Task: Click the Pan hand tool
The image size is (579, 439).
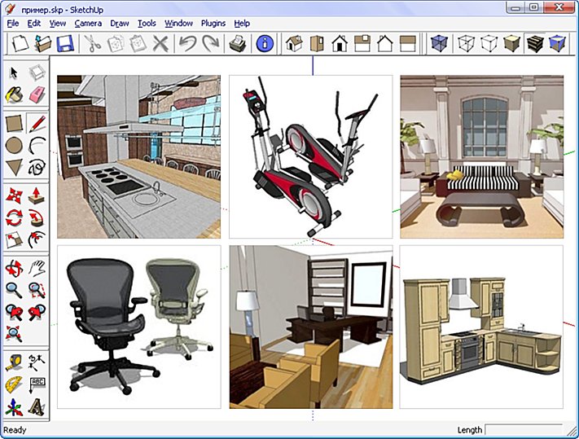Action: pyautogui.click(x=37, y=269)
